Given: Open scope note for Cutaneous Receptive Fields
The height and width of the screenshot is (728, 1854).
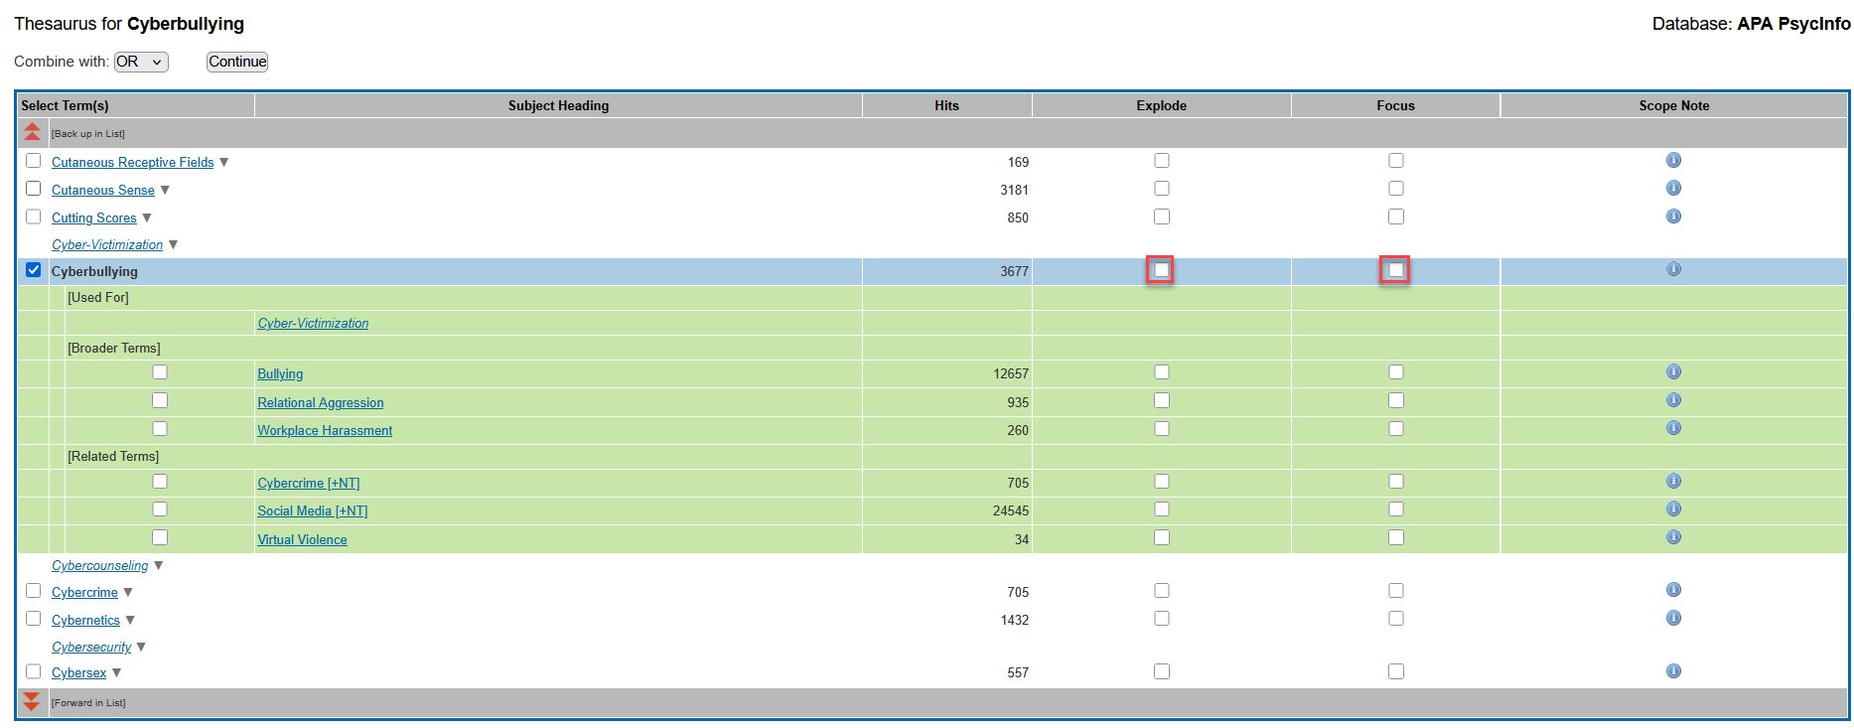Looking at the screenshot, I should pos(1673,161).
